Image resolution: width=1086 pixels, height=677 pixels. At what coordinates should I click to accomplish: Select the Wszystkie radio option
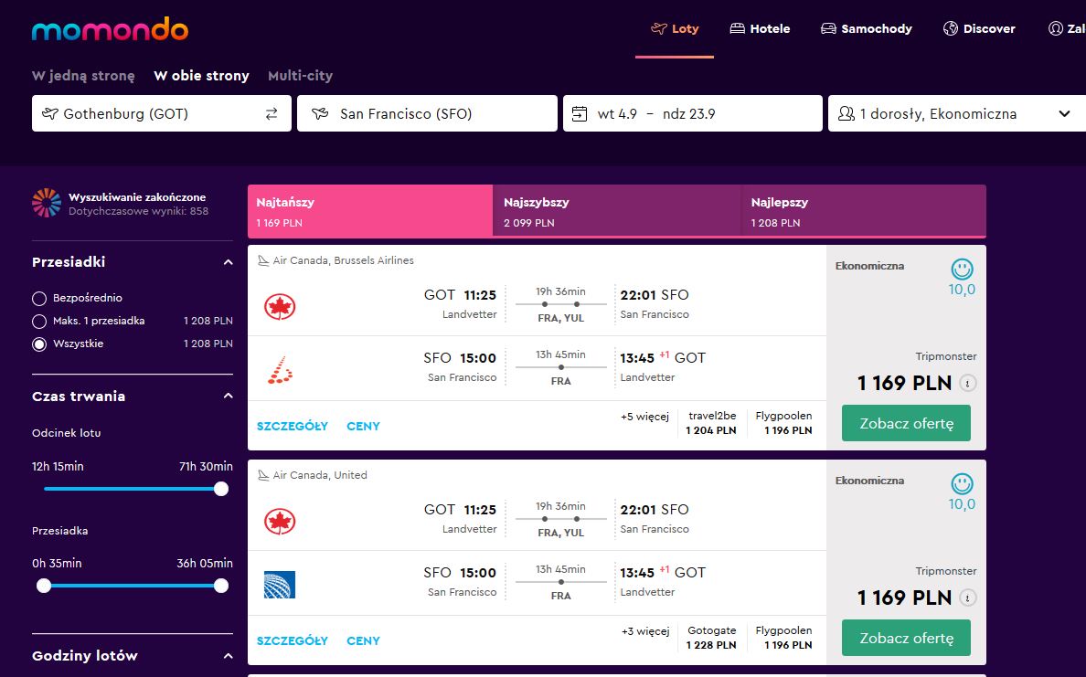click(x=39, y=344)
